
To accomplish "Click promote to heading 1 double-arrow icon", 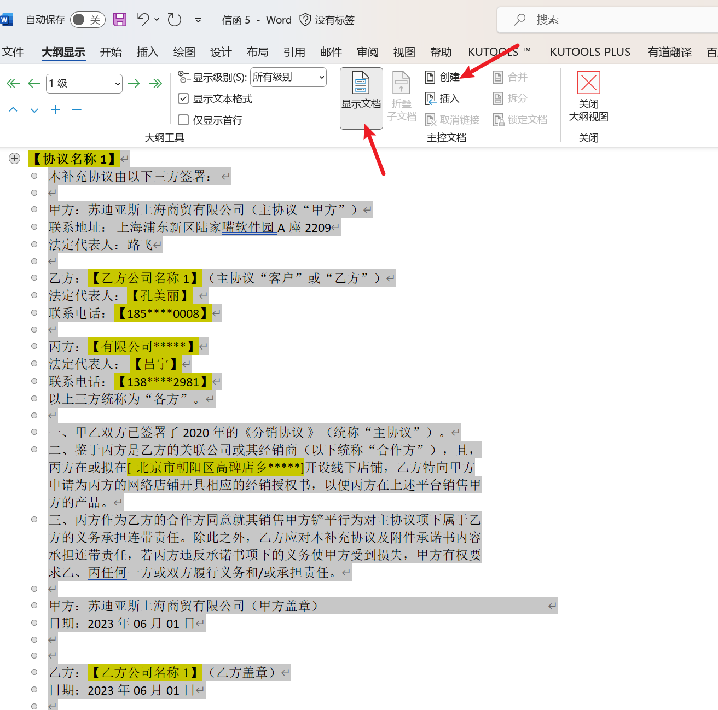I will point(13,83).
